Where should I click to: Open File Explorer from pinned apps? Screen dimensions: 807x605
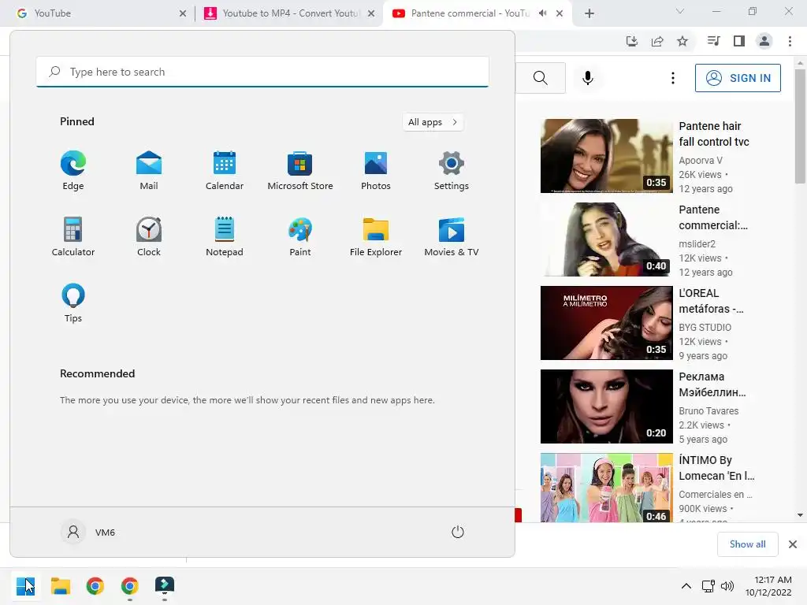pyautogui.click(x=376, y=236)
